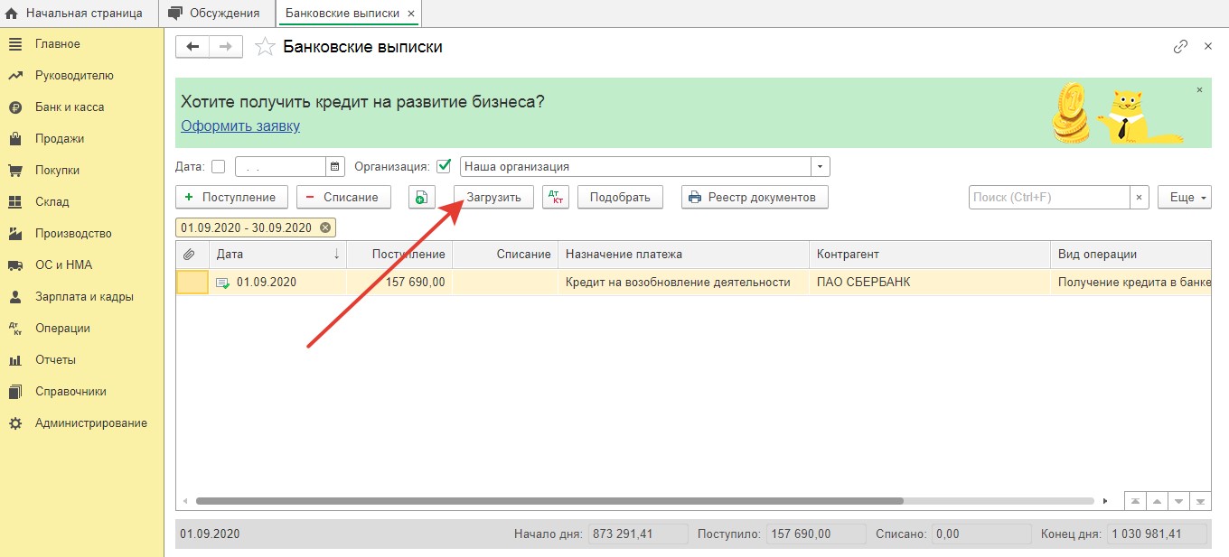Dismiss the credit banner with its X
Image resolution: width=1229 pixels, height=557 pixels.
pos(1200,90)
